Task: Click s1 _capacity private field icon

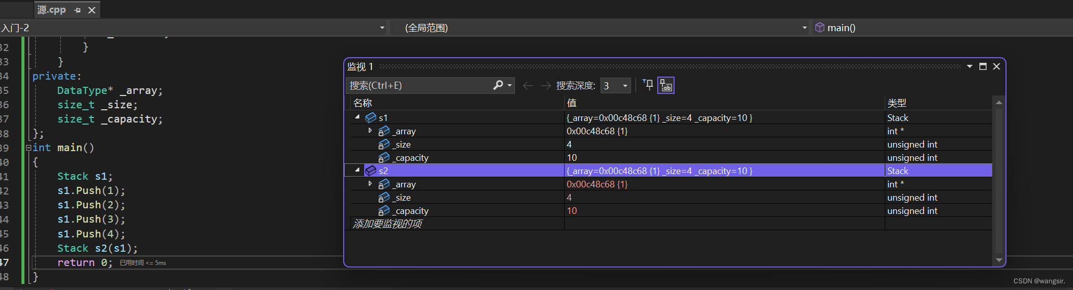Action: pos(384,158)
